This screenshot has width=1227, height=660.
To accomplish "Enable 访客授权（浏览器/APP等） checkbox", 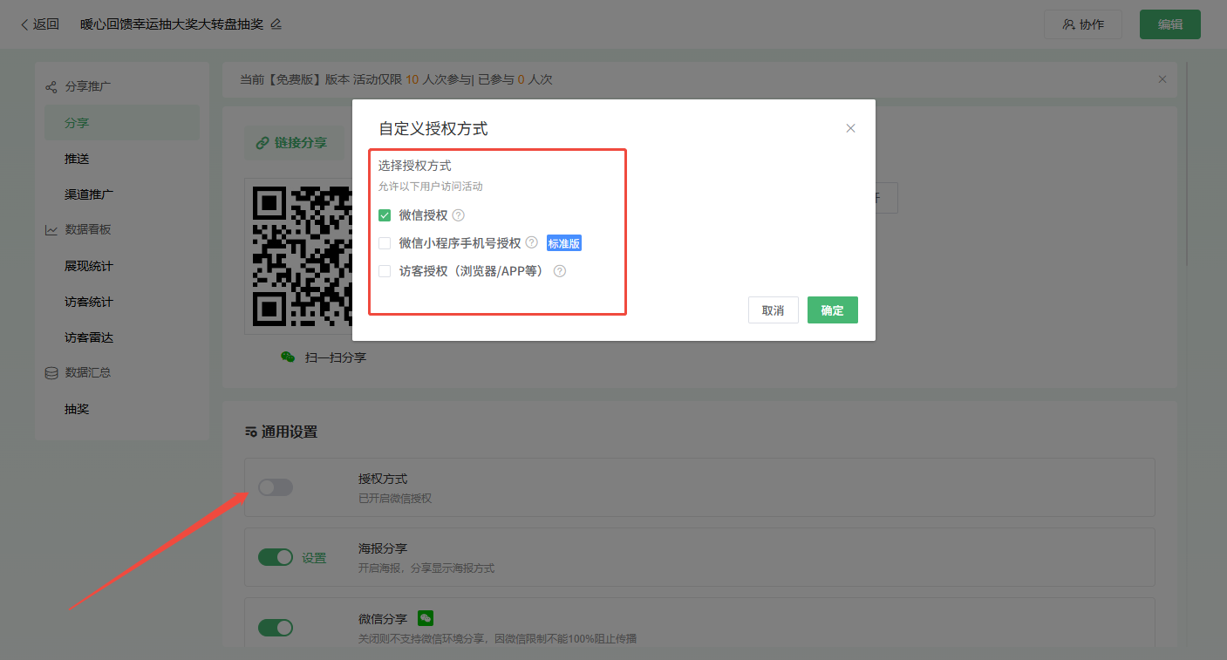I will click(x=385, y=271).
